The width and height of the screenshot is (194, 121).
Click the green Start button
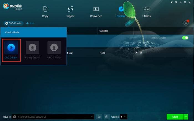click(x=175, y=117)
